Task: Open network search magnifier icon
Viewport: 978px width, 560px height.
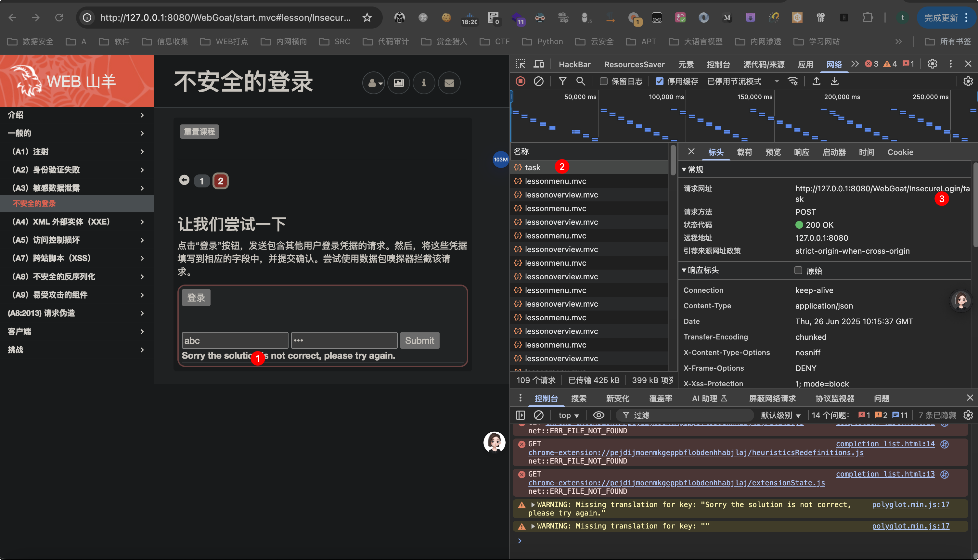Action: click(x=581, y=81)
